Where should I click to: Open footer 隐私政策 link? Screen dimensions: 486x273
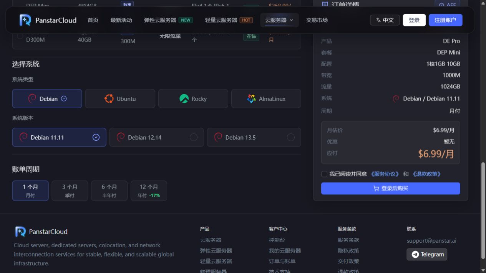pos(348,251)
